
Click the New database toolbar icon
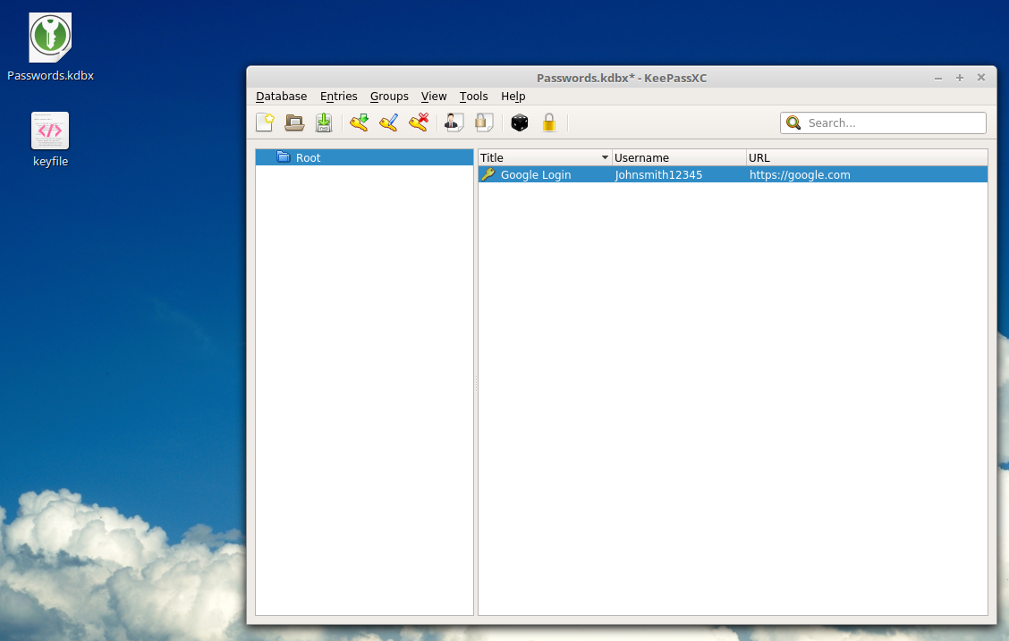pyautogui.click(x=265, y=122)
